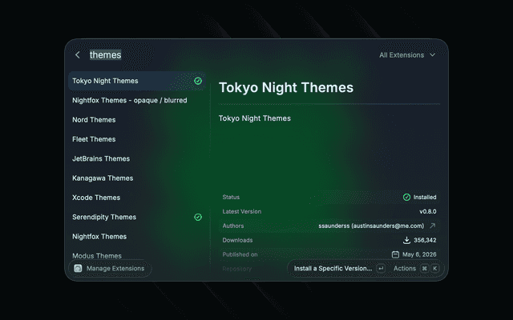Click the green Installed status icon
The image size is (513, 320).
[x=406, y=198]
